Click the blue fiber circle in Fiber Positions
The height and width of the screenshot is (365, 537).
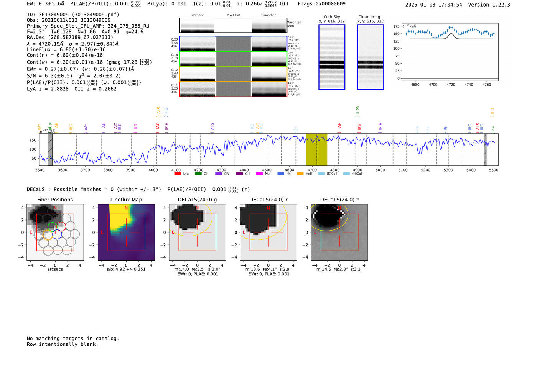[57, 234]
